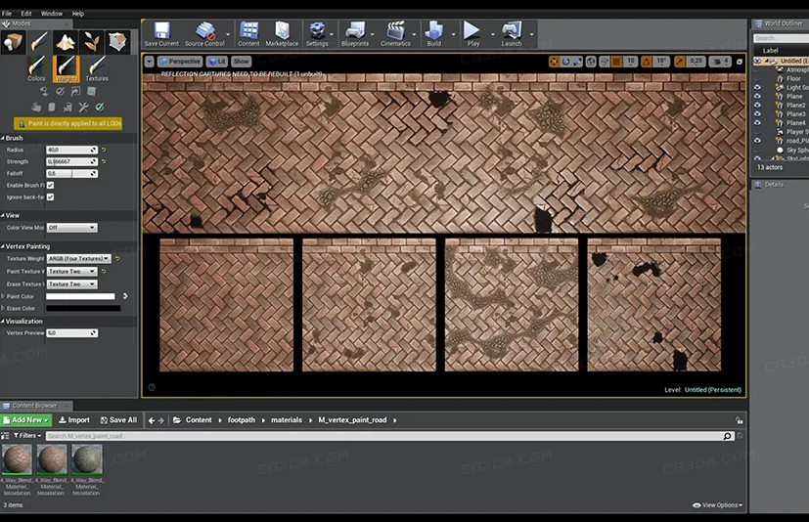Image resolution: width=809 pixels, height=522 pixels.
Task: Switch to Foliage mode
Action: coord(92,42)
